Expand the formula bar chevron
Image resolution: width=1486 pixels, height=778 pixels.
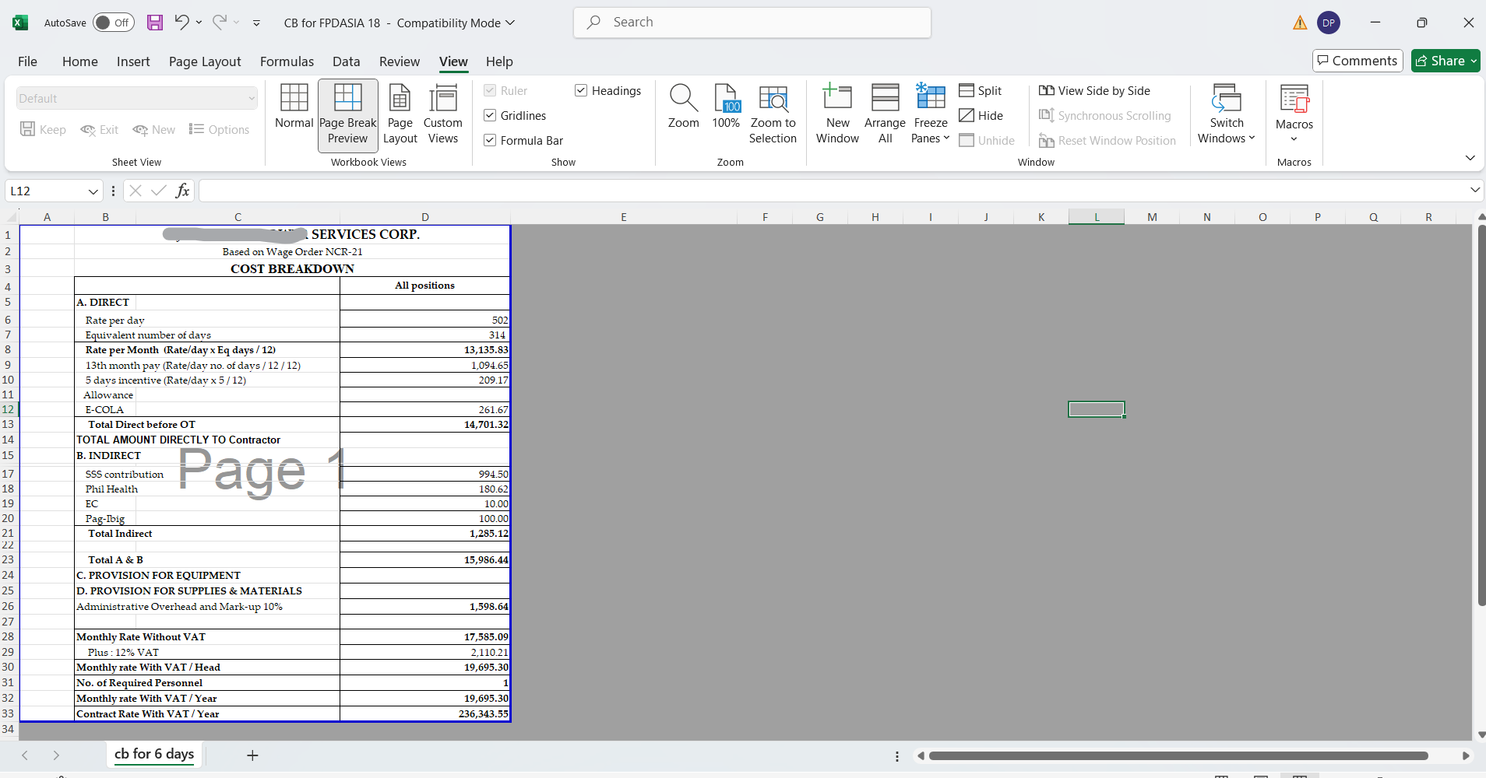coord(1474,190)
